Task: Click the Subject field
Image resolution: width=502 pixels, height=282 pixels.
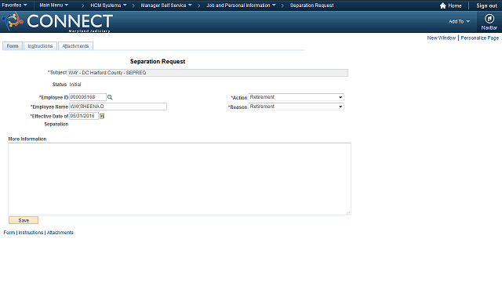Action: point(208,73)
